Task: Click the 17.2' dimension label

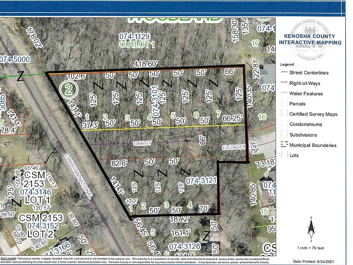Action: coord(132,201)
